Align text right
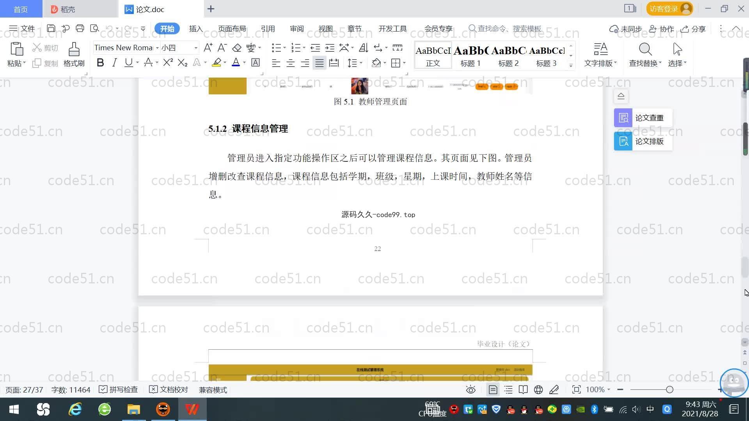This screenshot has width=749, height=421. pyautogui.click(x=305, y=63)
